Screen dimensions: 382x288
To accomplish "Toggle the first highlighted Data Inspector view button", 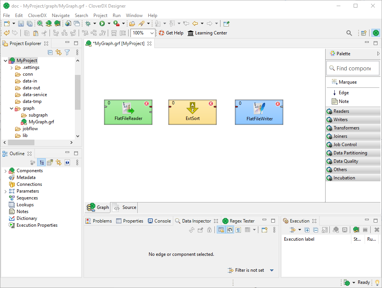I will tap(221, 230).
